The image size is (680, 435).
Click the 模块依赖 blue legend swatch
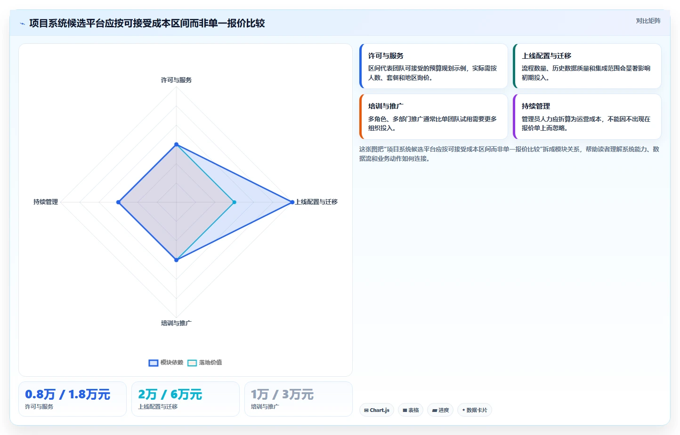(154, 363)
